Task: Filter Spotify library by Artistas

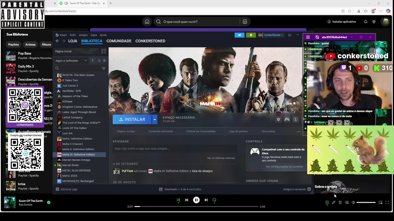Action: pos(30,45)
